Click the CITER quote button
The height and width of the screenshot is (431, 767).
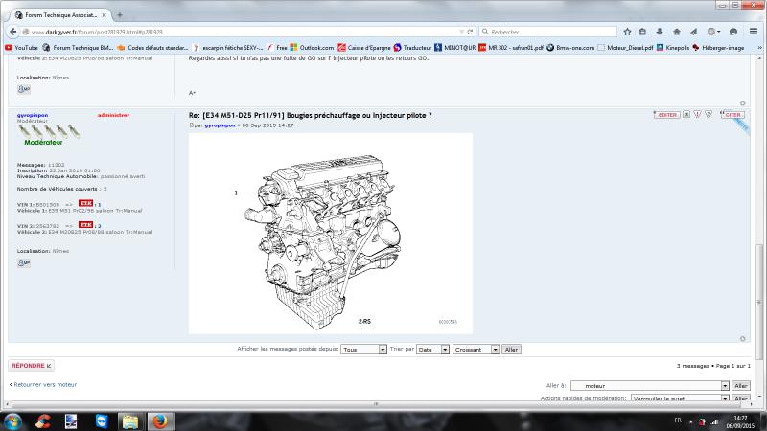point(732,114)
